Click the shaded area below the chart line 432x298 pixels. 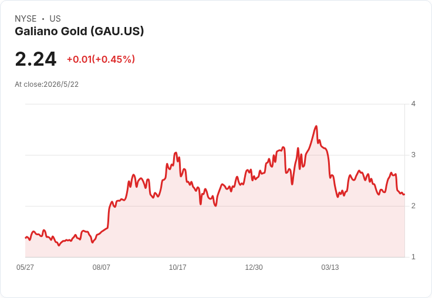[215, 231]
